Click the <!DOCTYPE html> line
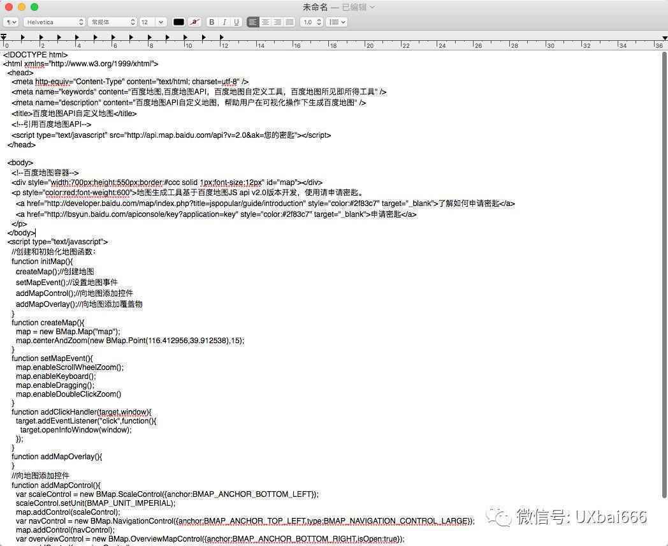The height and width of the screenshot is (546, 668). pyautogui.click(x=35, y=55)
